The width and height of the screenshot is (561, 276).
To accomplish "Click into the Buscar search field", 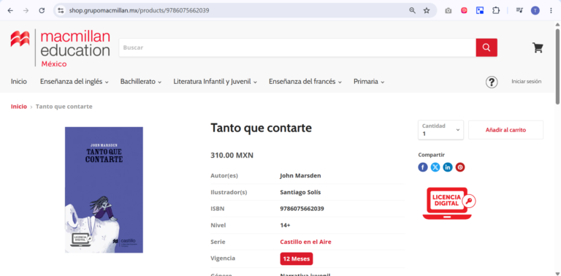I will point(297,47).
